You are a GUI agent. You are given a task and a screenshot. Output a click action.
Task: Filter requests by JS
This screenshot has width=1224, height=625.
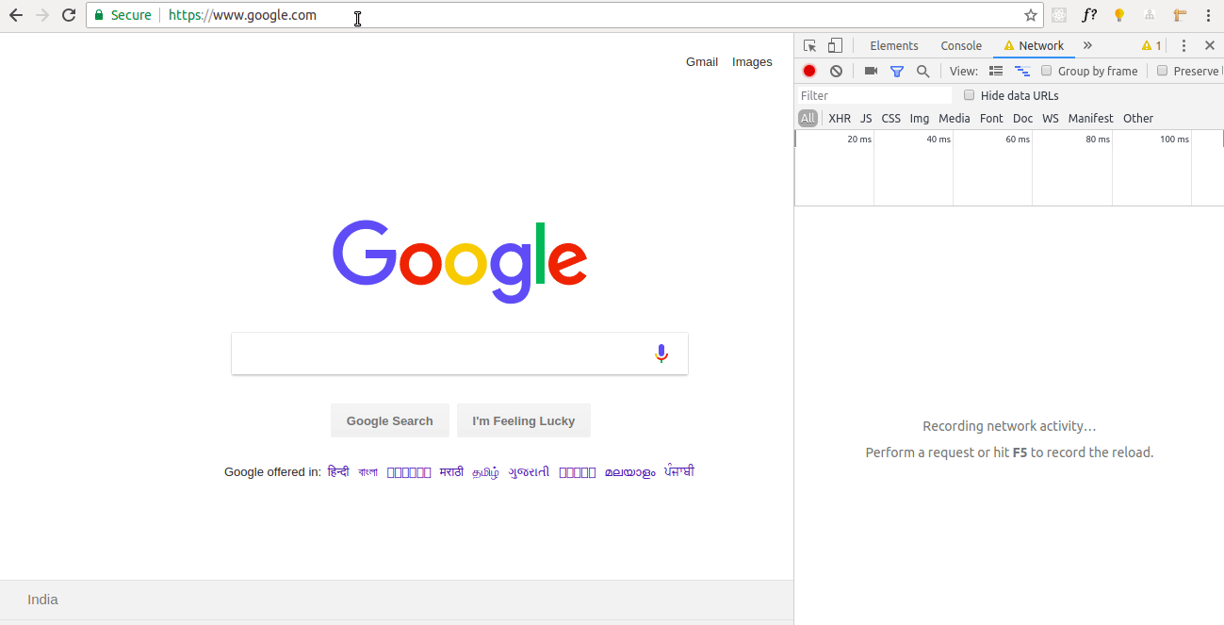click(x=866, y=118)
